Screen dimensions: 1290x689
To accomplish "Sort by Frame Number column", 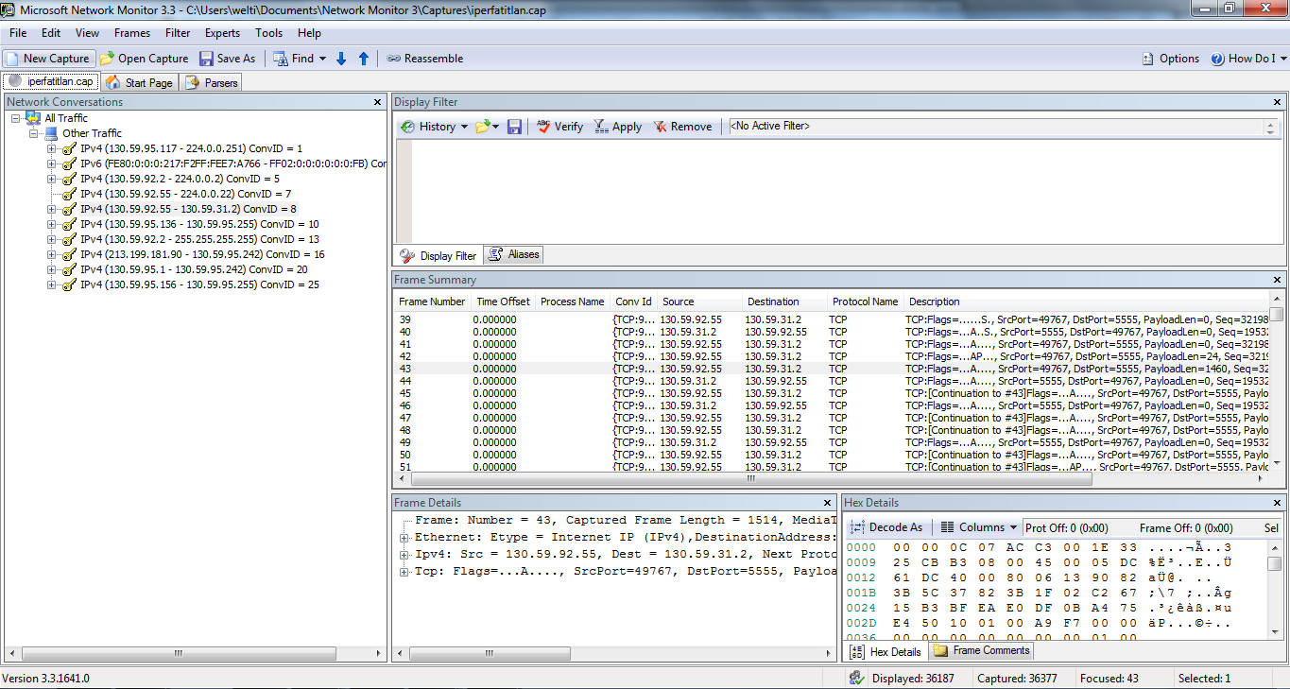I will (x=432, y=301).
